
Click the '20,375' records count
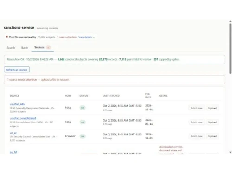click(103, 59)
